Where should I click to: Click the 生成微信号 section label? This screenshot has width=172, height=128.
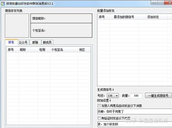coord(106,90)
